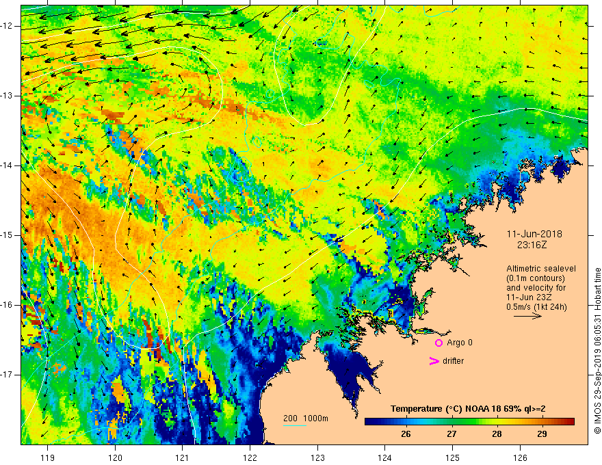Click the '(0.1m contours)' caption line
The height and width of the screenshot is (465, 602).
535,278
